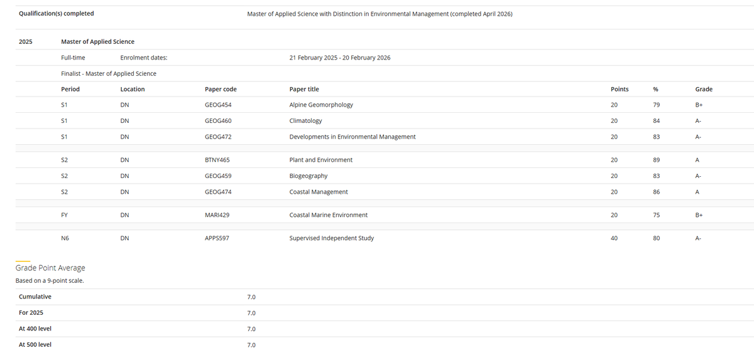Select the 'Enrolment dates:' label

144,58
